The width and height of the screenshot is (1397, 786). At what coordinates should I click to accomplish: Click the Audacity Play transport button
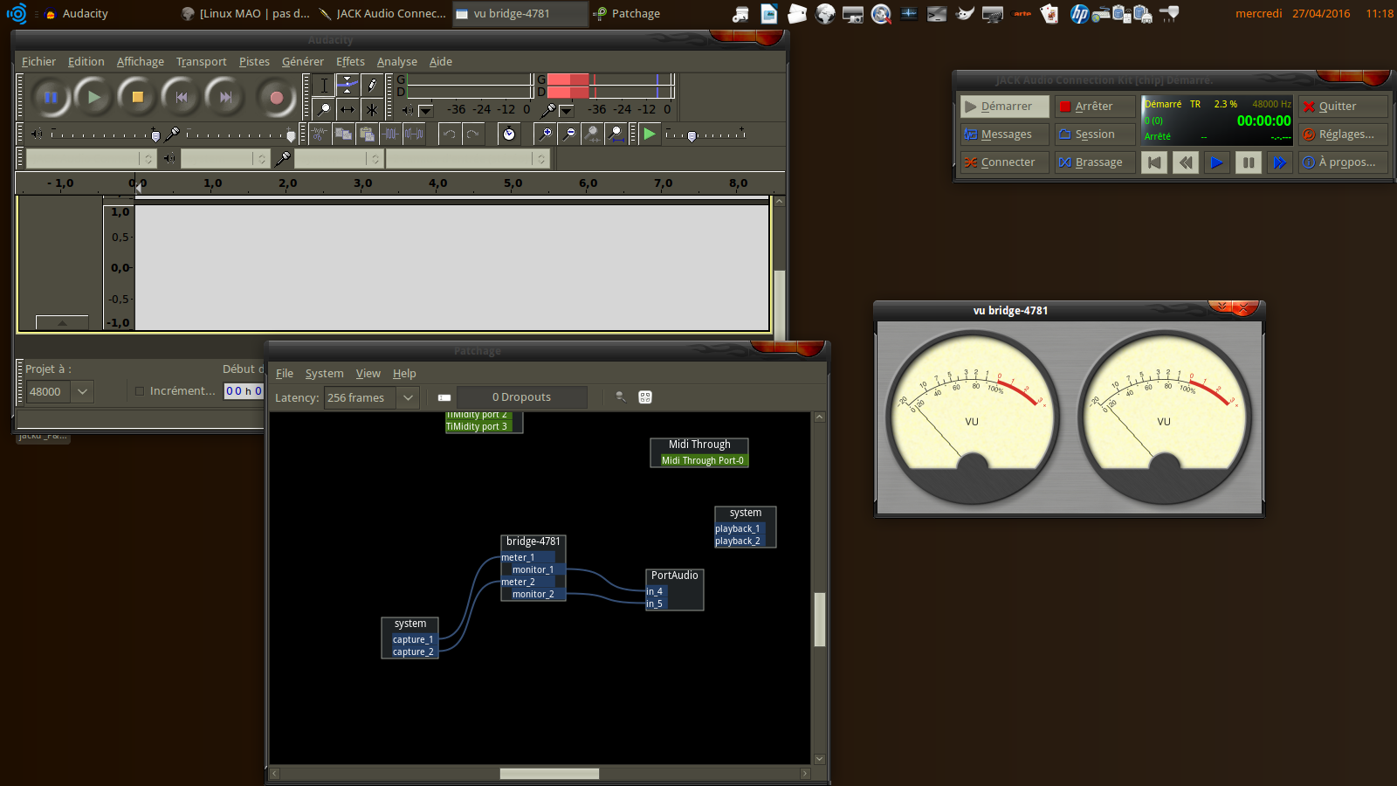(93, 97)
